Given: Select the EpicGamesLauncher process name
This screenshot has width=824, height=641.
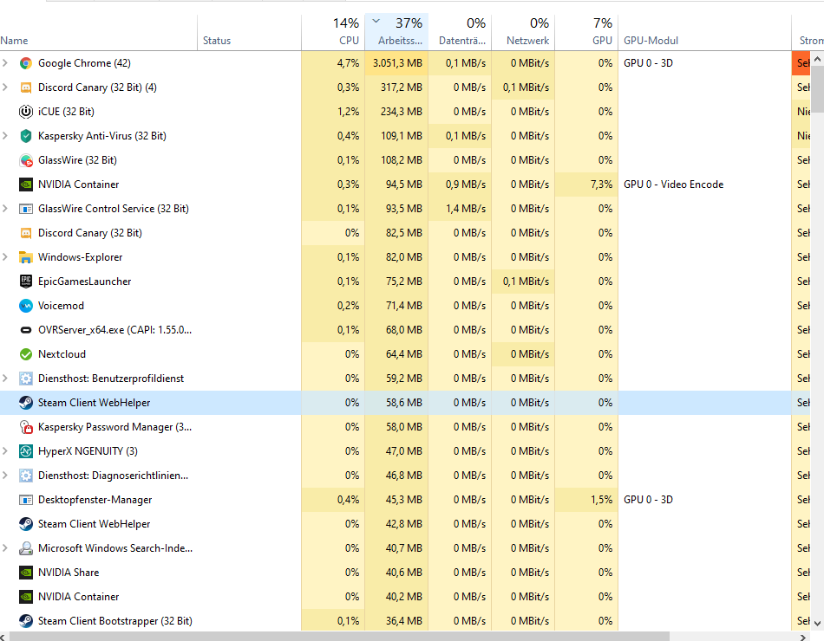Looking at the screenshot, I should [x=85, y=282].
